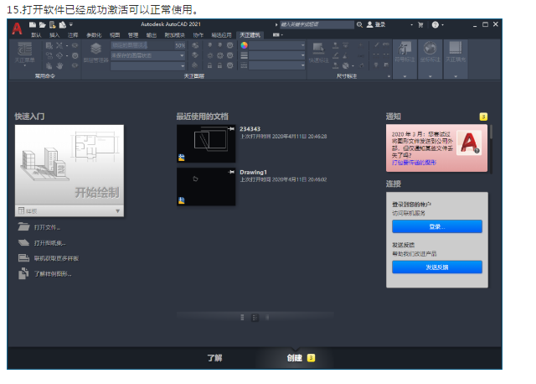Expand the 天正填充 panel arrow

pos(456,76)
